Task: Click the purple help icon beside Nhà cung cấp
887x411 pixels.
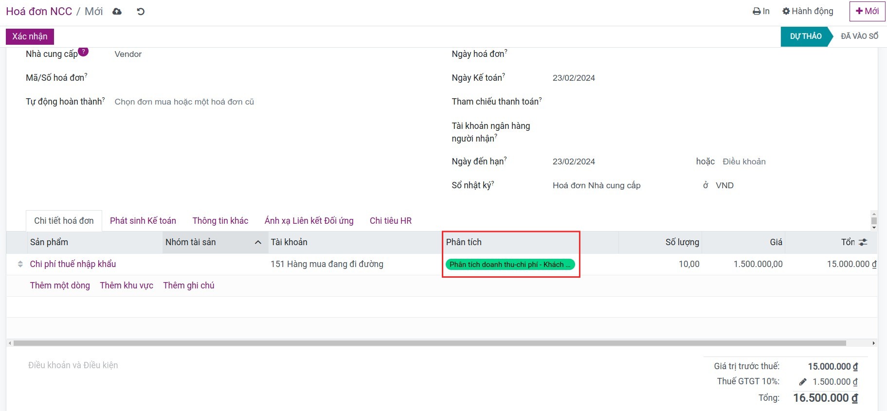Action: (x=83, y=52)
